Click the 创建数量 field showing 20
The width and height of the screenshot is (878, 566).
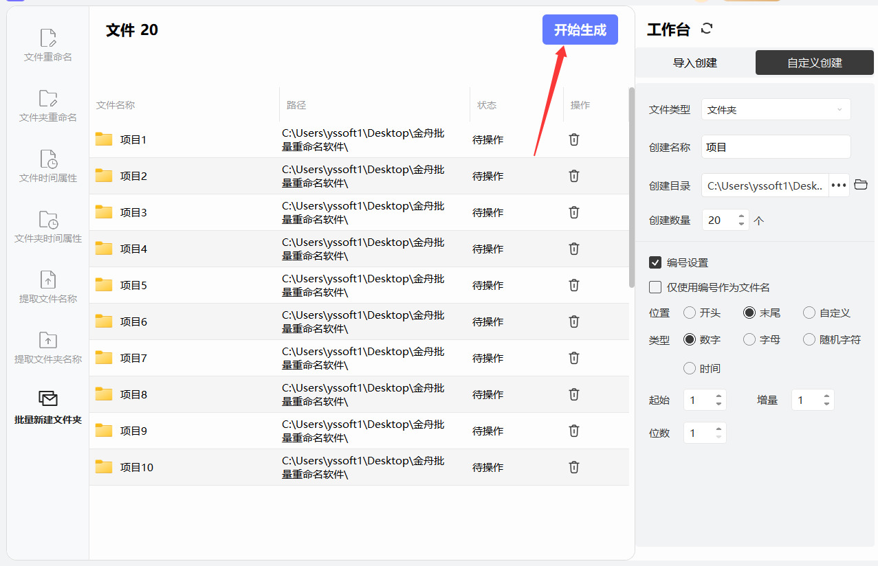(x=725, y=220)
